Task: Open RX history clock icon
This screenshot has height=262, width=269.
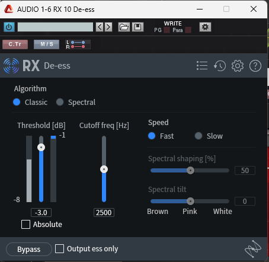Action: 220,66
